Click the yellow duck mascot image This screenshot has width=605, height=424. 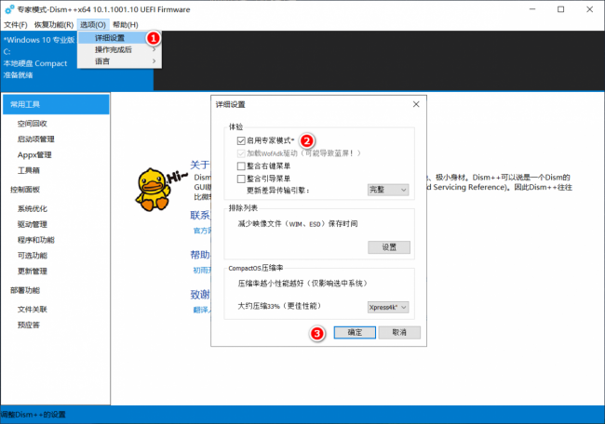point(154,190)
